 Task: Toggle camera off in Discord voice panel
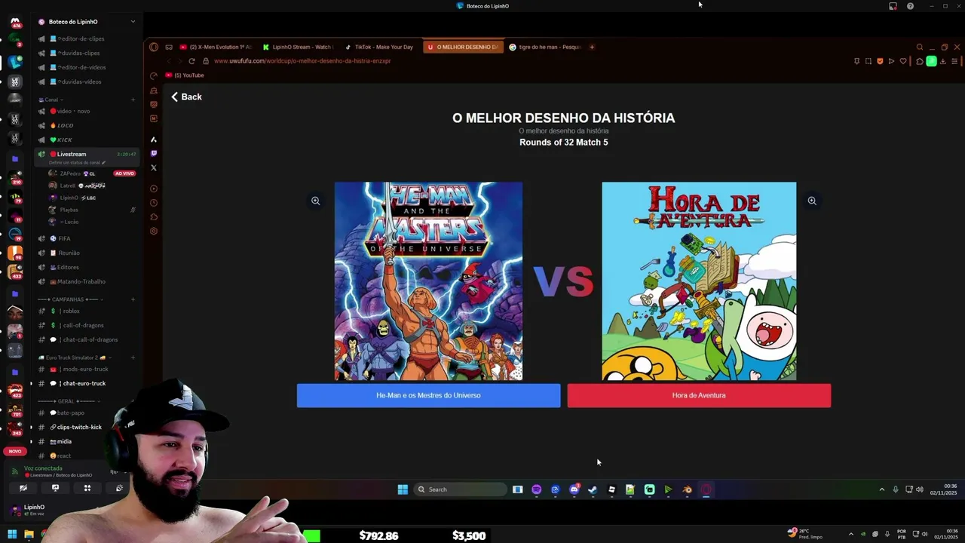[x=23, y=488]
